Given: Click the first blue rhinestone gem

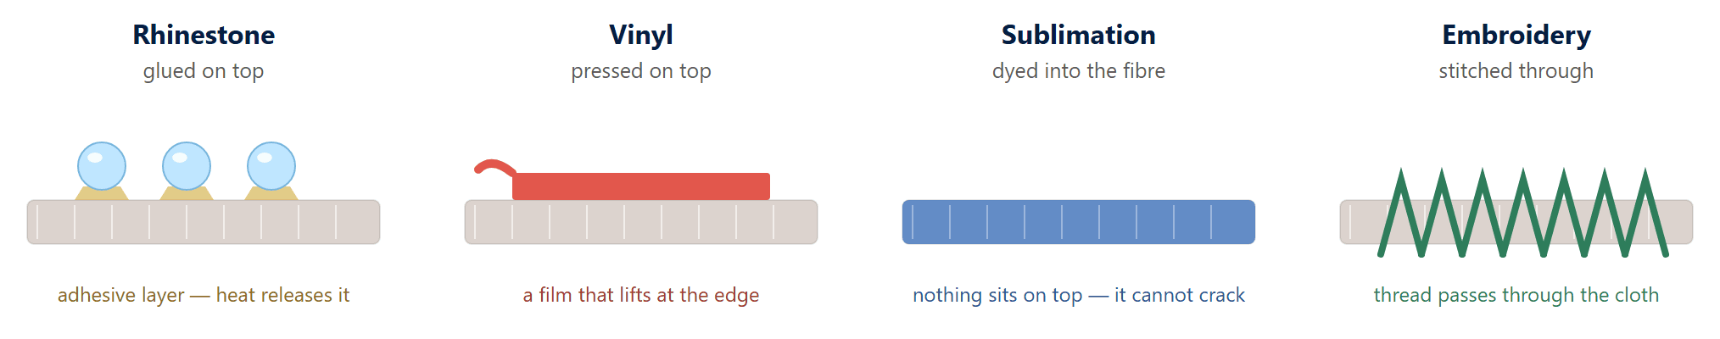Looking at the screenshot, I should click(102, 166).
